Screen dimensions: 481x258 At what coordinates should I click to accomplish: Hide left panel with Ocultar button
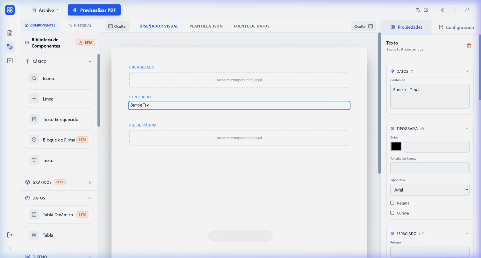[117, 26]
